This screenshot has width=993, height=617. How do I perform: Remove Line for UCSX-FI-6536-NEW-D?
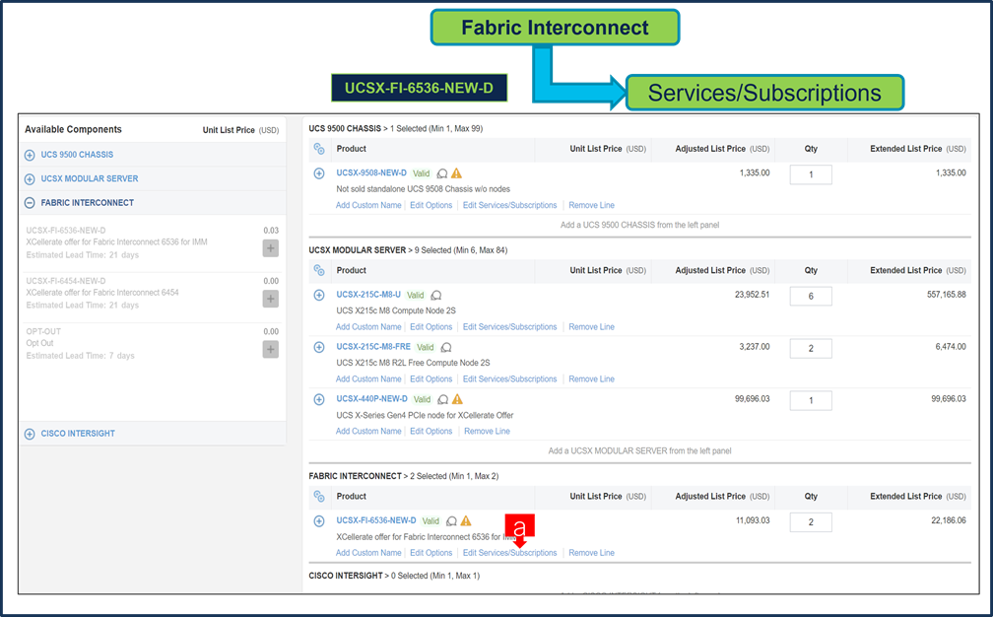591,552
